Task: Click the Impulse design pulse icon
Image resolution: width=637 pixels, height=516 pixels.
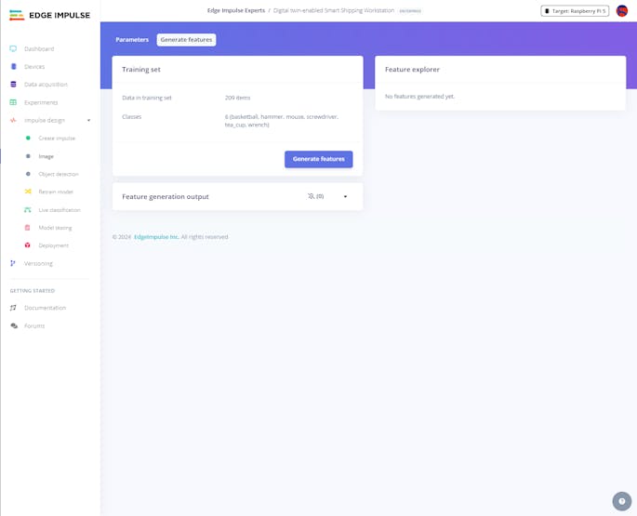Action: [x=13, y=120]
